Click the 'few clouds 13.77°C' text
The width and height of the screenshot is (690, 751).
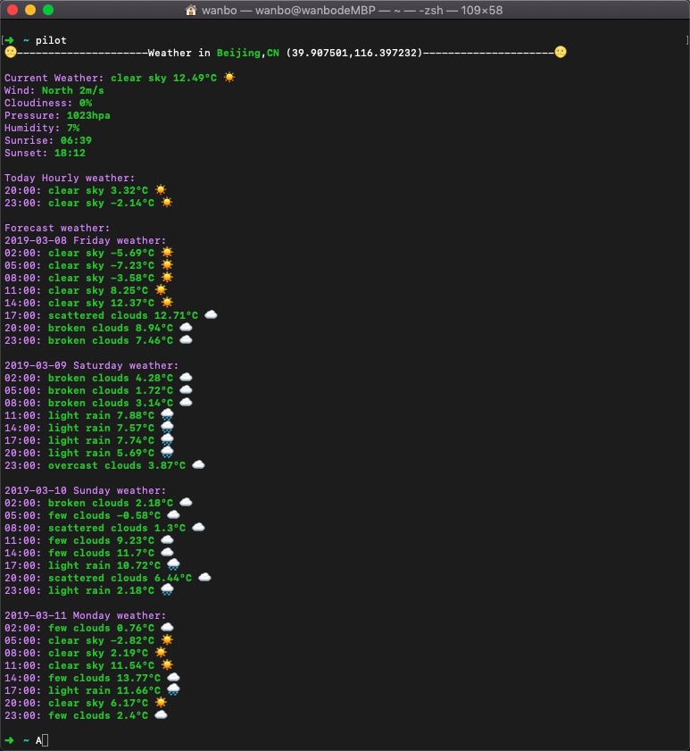(x=104, y=678)
